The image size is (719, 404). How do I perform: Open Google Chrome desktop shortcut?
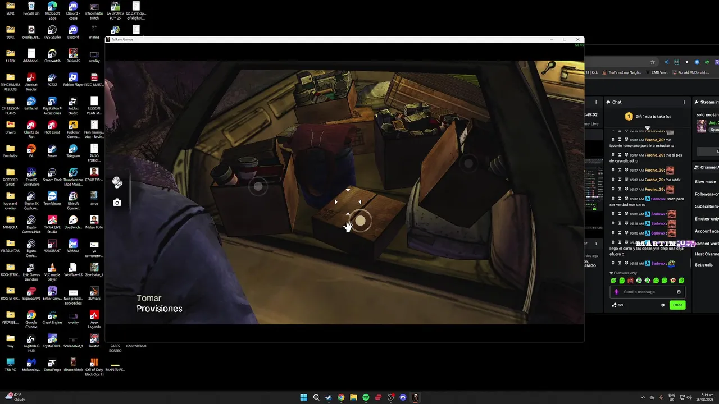point(31,319)
